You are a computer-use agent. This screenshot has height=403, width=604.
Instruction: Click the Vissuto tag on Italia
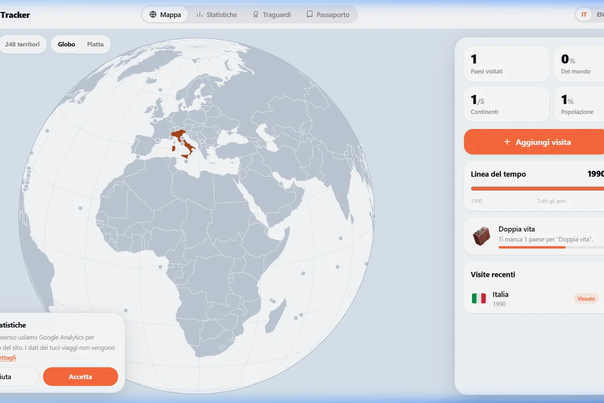click(x=586, y=299)
